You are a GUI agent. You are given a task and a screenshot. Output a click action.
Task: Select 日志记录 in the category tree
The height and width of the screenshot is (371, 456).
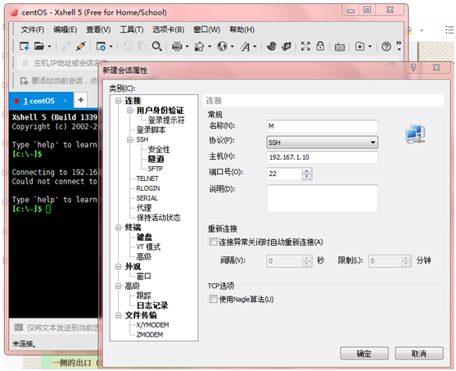pos(152,305)
